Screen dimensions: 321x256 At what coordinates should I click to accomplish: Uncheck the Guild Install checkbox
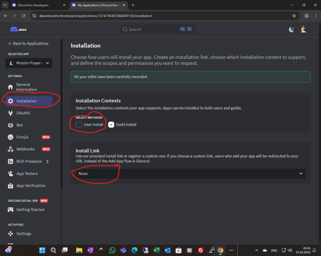(111, 124)
